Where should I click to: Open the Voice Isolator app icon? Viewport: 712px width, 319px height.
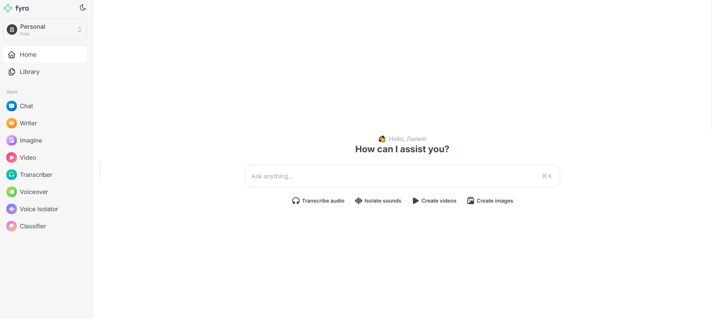click(12, 209)
